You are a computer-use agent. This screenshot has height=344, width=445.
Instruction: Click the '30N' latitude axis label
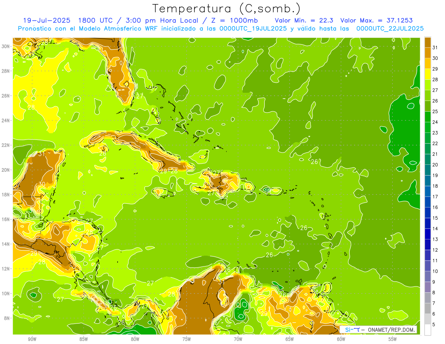click(6, 46)
